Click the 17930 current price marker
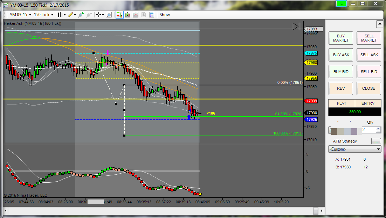386x218 pixels. pyautogui.click(x=311, y=113)
